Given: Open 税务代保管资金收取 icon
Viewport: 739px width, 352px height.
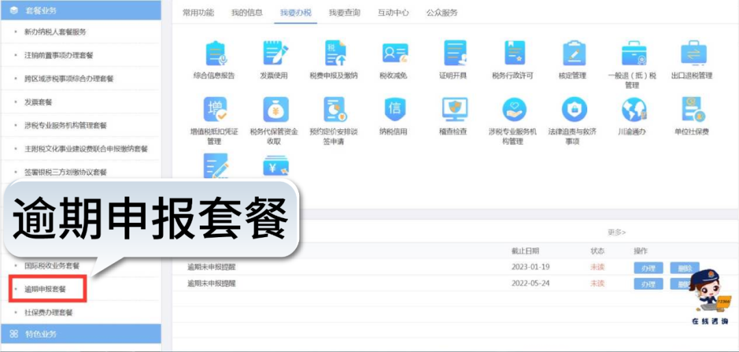Looking at the screenshot, I should click(x=275, y=109).
